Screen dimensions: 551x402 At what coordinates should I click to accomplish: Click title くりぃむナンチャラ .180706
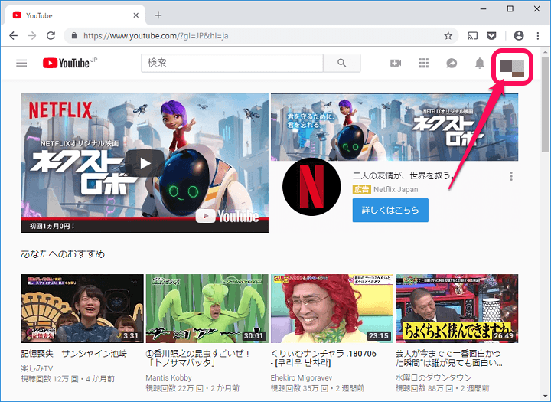pyautogui.click(x=323, y=358)
